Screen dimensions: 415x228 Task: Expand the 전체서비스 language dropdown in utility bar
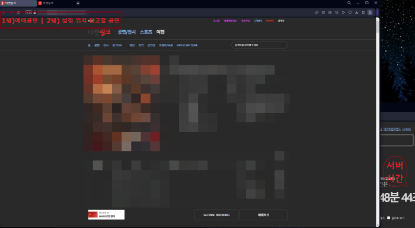coord(282,21)
